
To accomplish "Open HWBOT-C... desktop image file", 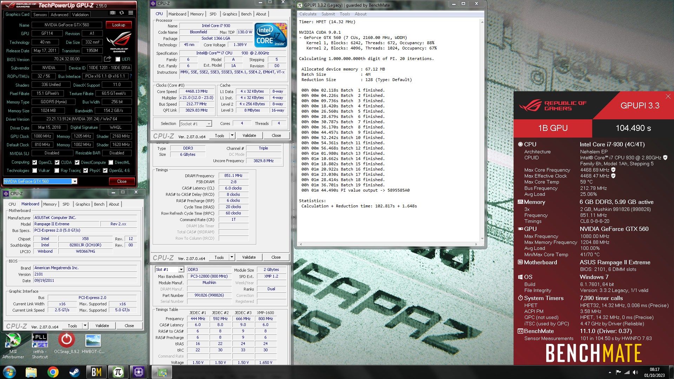I will tap(93, 343).
